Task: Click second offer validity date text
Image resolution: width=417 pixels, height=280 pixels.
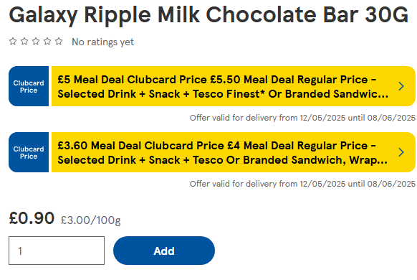Action: pyautogui.click(x=302, y=184)
